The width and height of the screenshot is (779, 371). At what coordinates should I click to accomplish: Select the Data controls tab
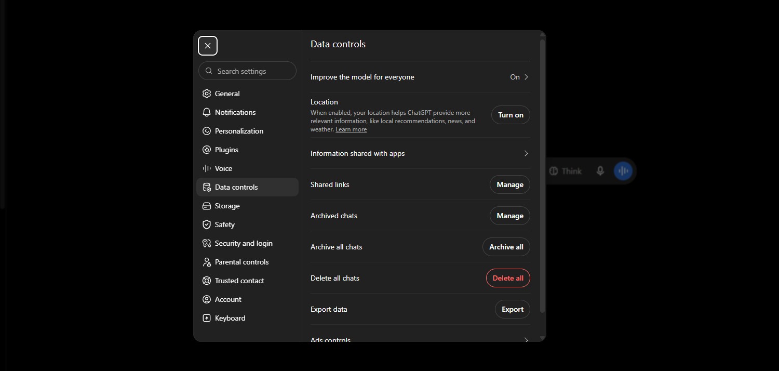[x=247, y=187]
